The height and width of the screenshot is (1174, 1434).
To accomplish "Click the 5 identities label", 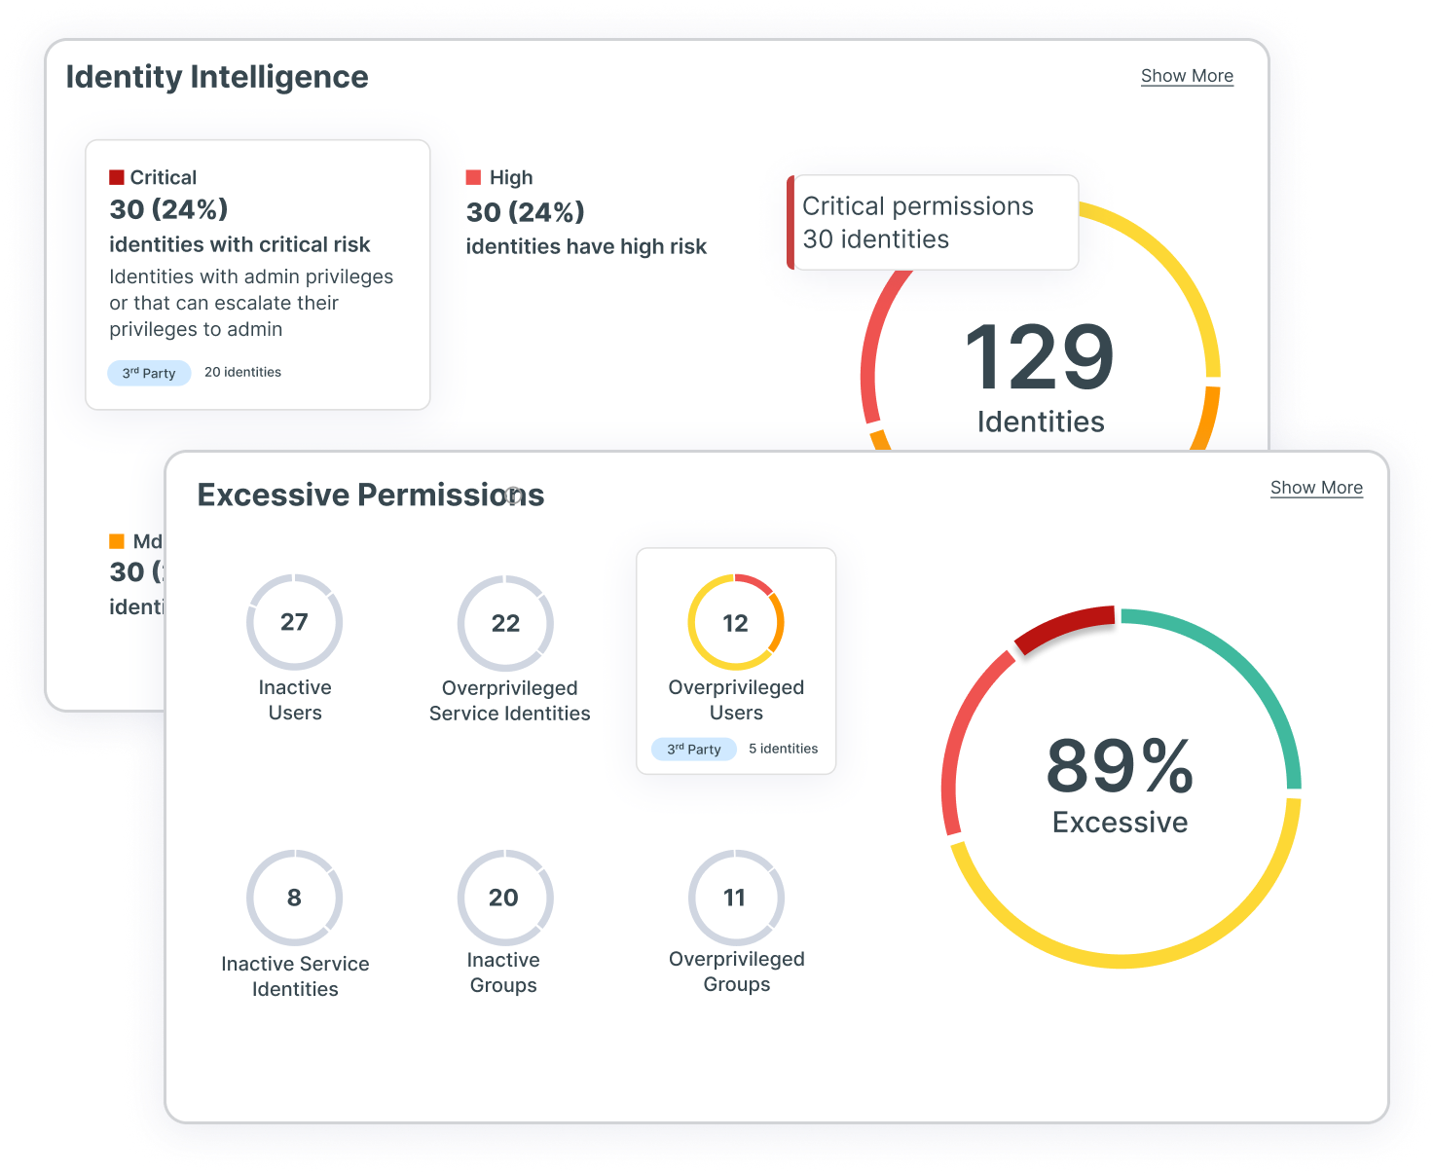I will coord(783,749).
